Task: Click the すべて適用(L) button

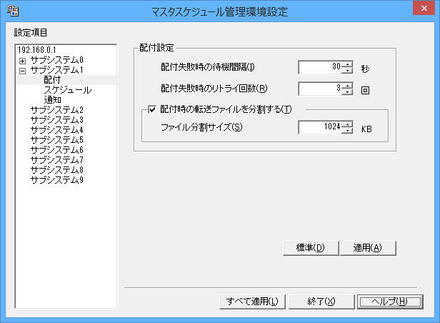Action: click(x=252, y=302)
